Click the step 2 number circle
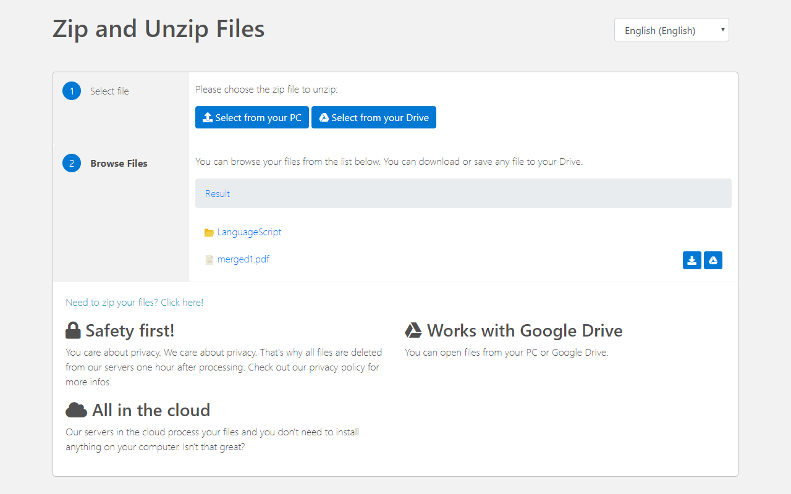The height and width of the screenshot is (494, 791). tap(72, 163)
